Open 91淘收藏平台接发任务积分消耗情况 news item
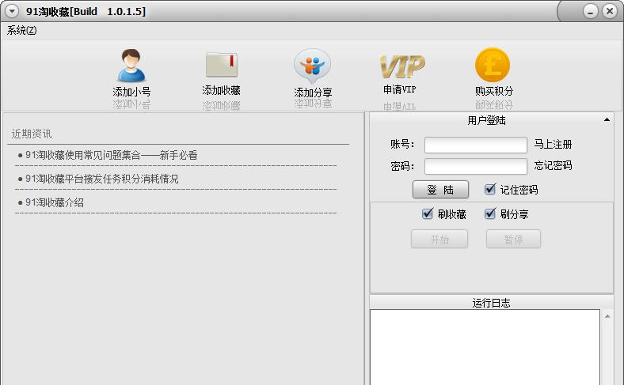Image resolution: width=624 pixels, height=385 pixels. click(x=102, y=179)
